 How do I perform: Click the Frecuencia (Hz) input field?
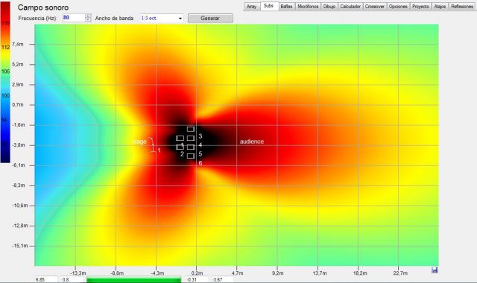click(x=74, y=18)
